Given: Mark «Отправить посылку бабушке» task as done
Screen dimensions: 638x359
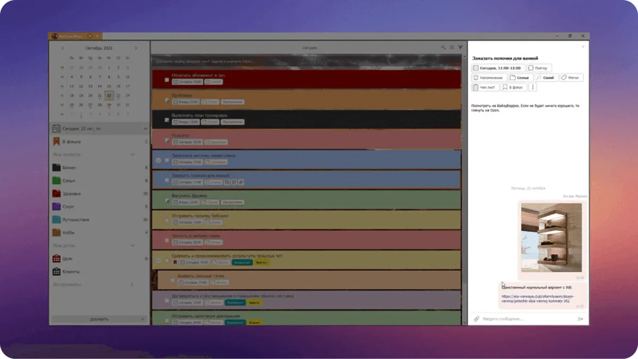Looking at the screenshot, I should coord(167,220).
